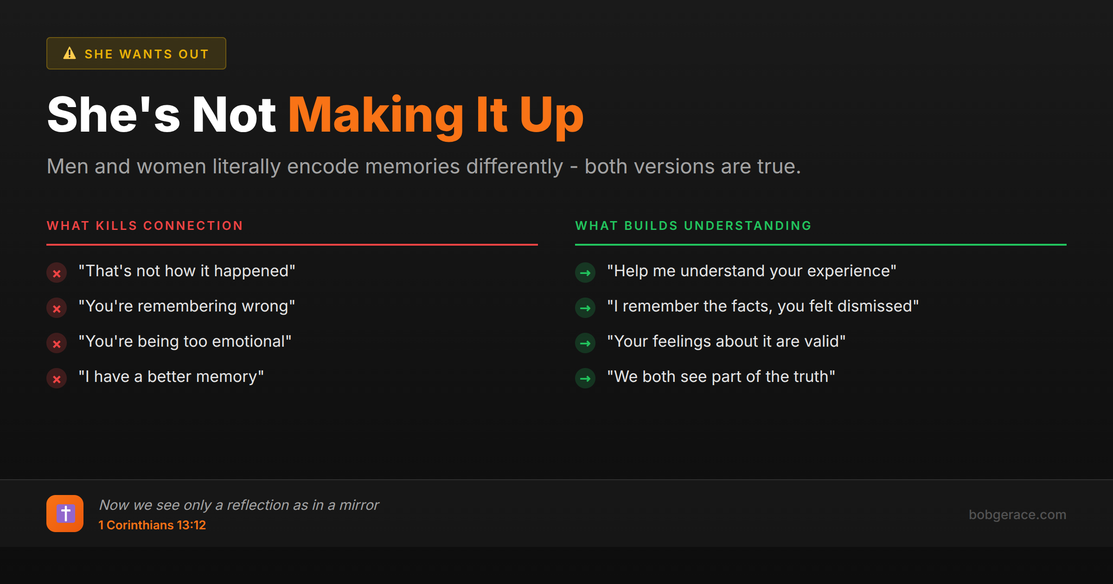Click the "You're being too emotional" text

(185, 342)
